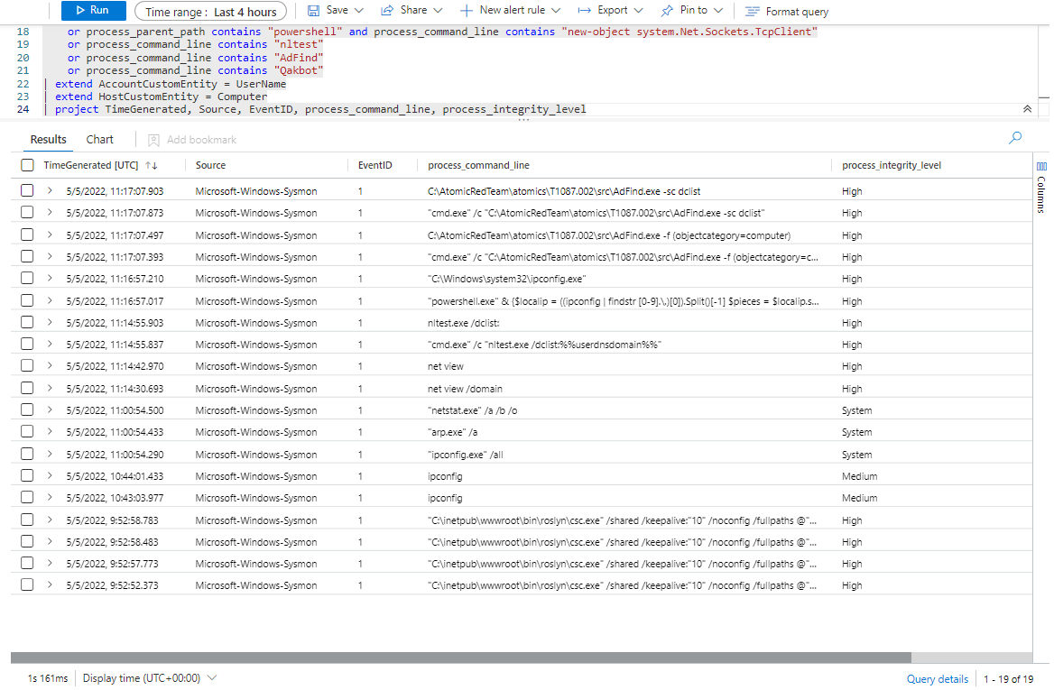Open the Query details link
This screenshot has height=690, width=1054.
937,679
